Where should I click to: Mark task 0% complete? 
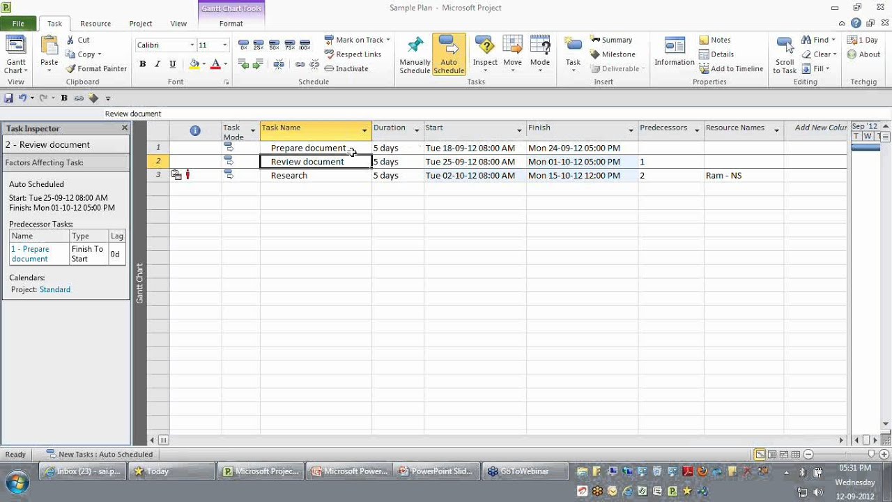pos(243,45)
